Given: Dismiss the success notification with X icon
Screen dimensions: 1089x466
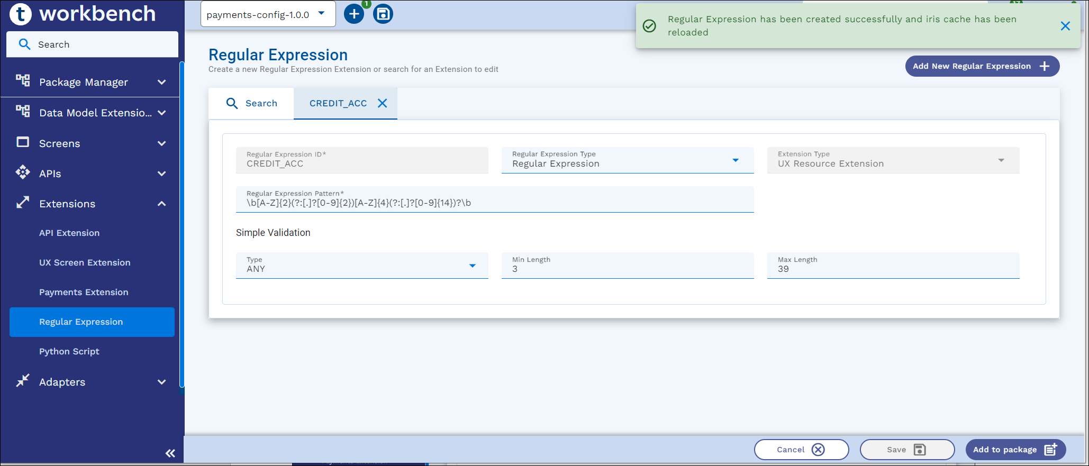Looking at the screenshot, I should click(1065, 26).
